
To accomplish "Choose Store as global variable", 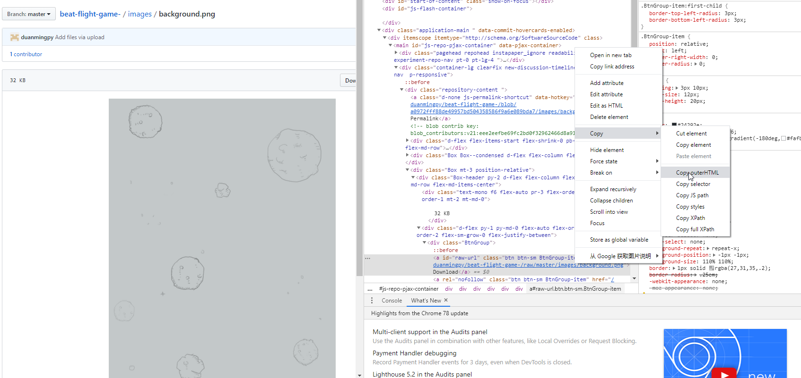I will pyautogui.click(x=618, y=240).
